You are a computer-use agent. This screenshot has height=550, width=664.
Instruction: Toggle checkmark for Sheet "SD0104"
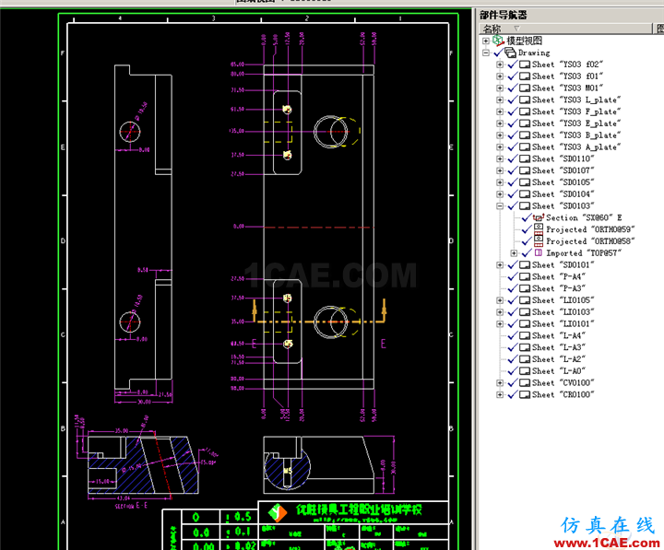click(x=513, y=194)
